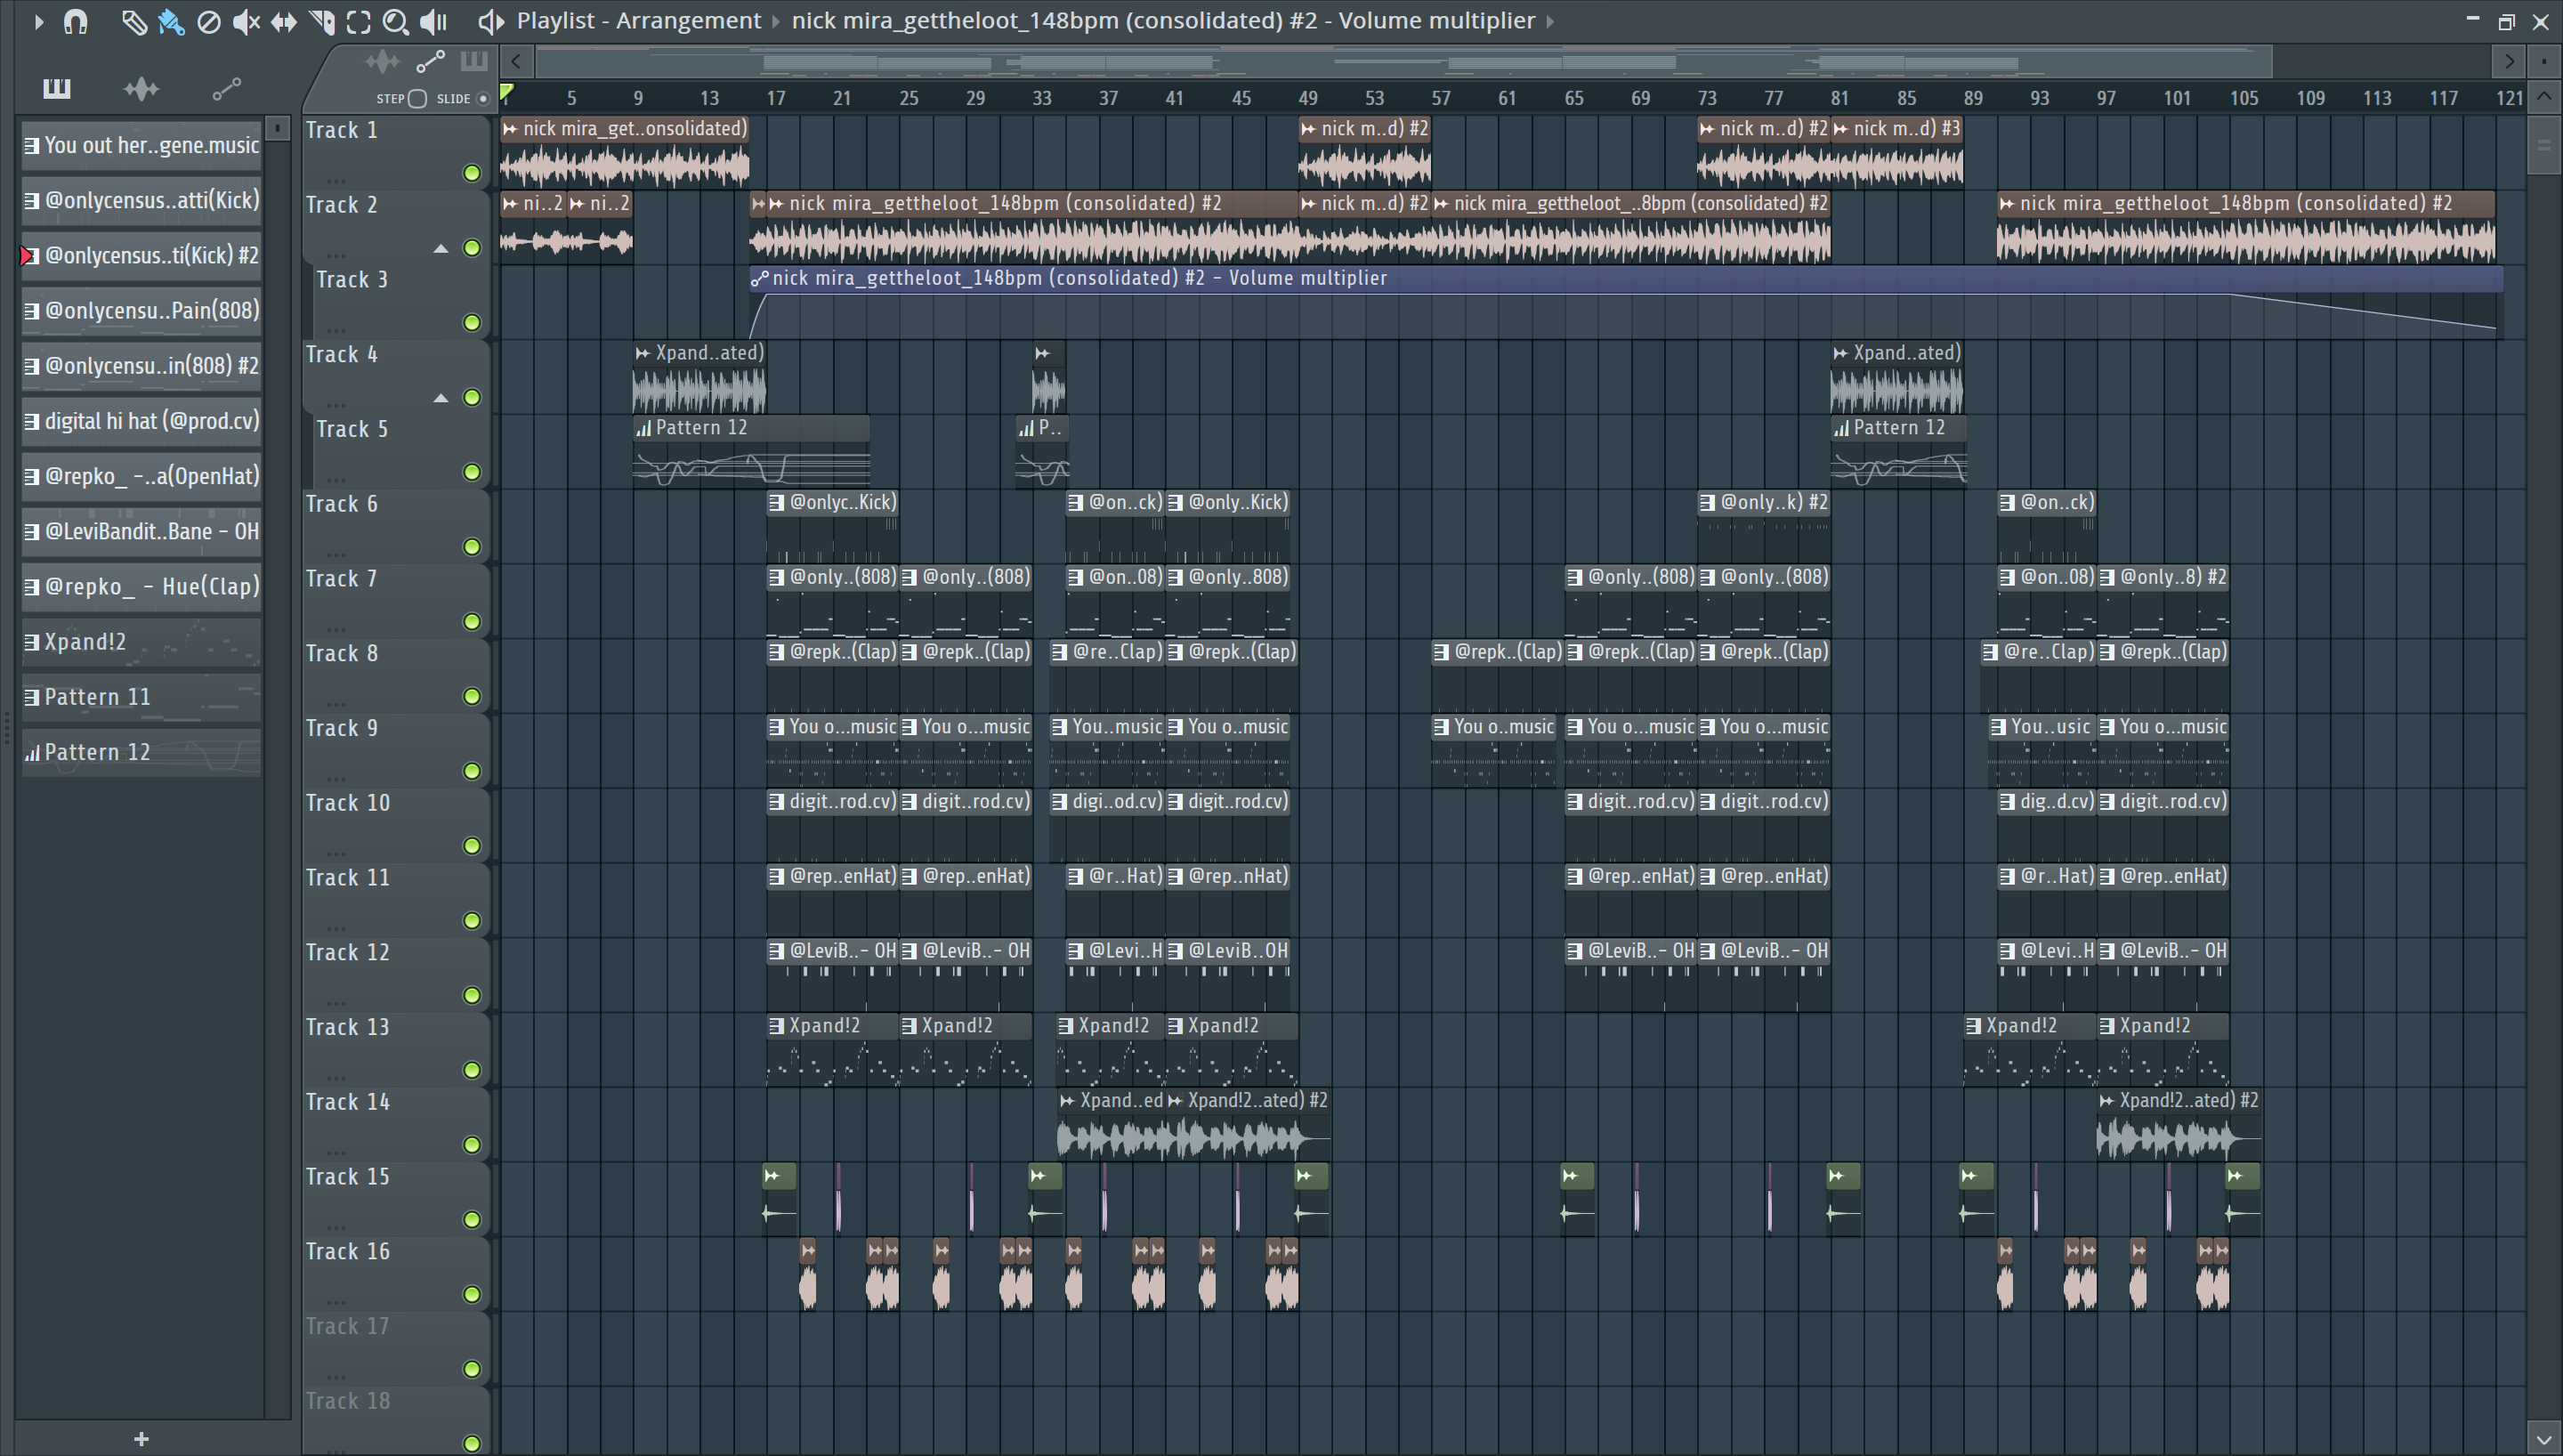Choose the Select marquee tool
The width and height of the screenshot is (2563, 1456).
pyautogui.click(x=359, y=21)
